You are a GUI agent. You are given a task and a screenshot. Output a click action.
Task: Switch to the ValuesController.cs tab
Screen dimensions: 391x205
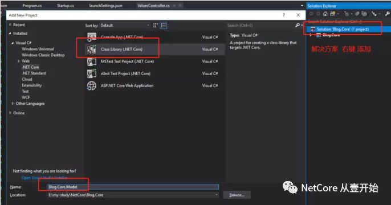153,6
